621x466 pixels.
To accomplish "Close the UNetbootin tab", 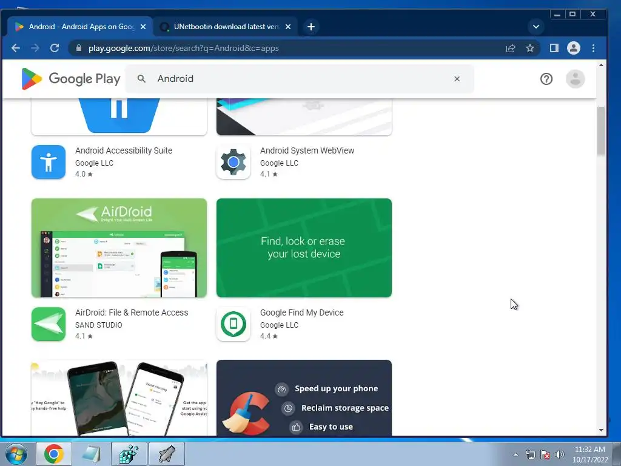I will point(288,27).
